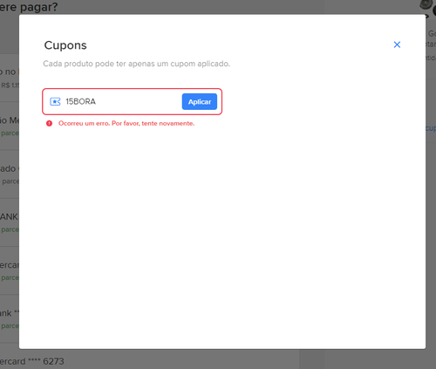436x369 pixels.
Task: Close the Cupons dialog
Action: (397, 44)
